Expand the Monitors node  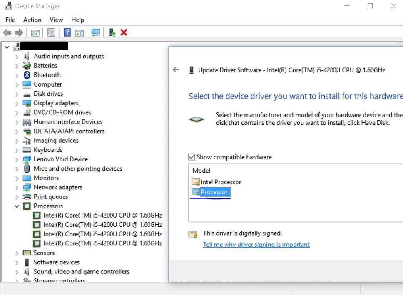pos(17,178)
